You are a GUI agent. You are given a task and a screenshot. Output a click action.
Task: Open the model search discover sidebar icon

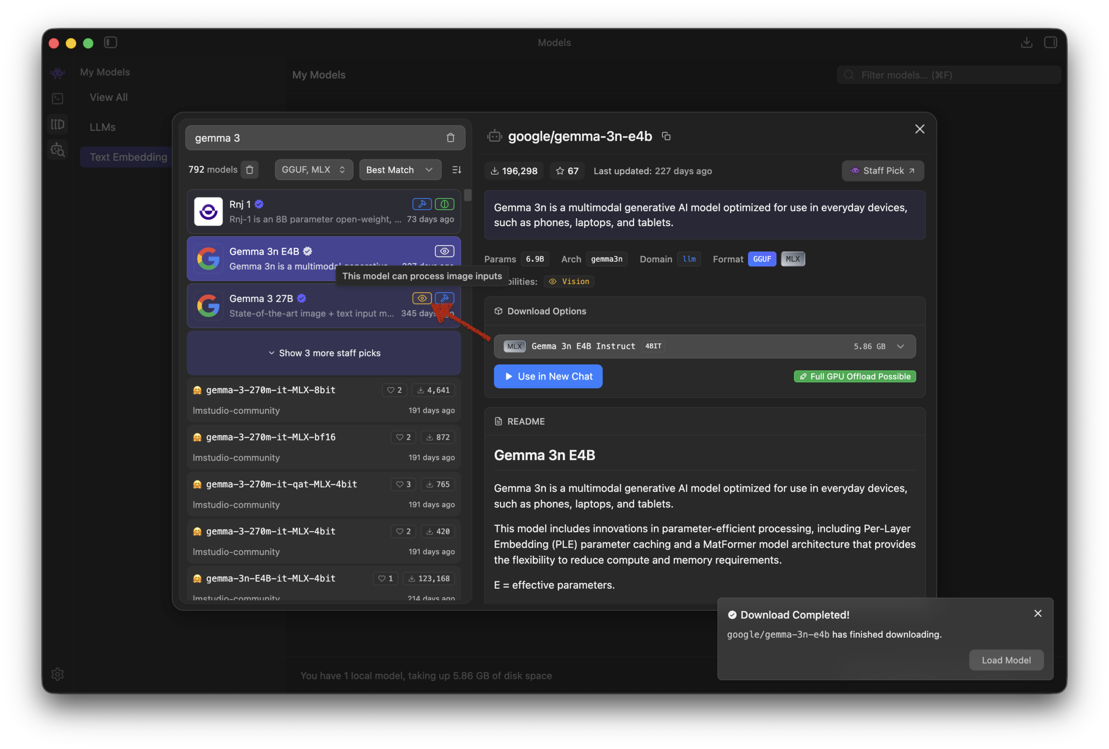pyautogui.click(x=58, y=150)
